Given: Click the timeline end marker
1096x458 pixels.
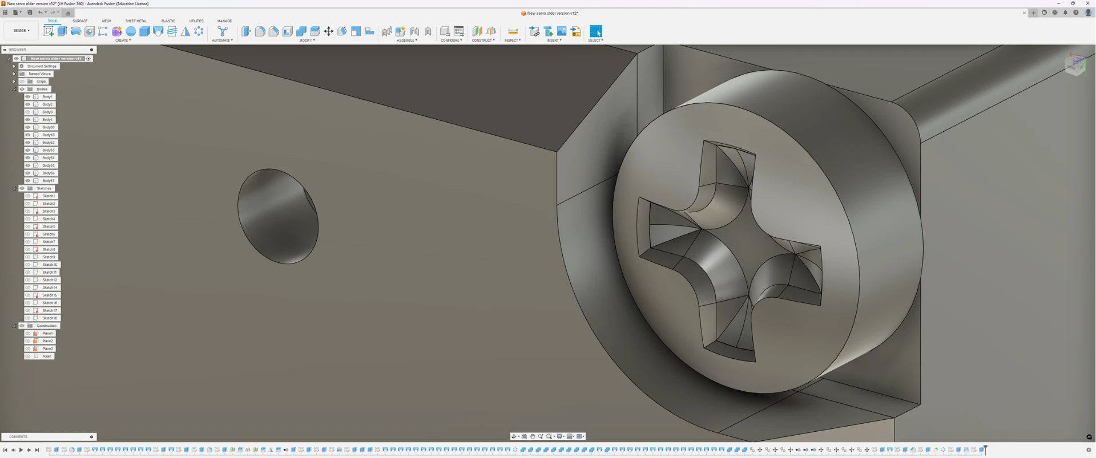Looking at the screenshot, I should (x=985, y=449).
